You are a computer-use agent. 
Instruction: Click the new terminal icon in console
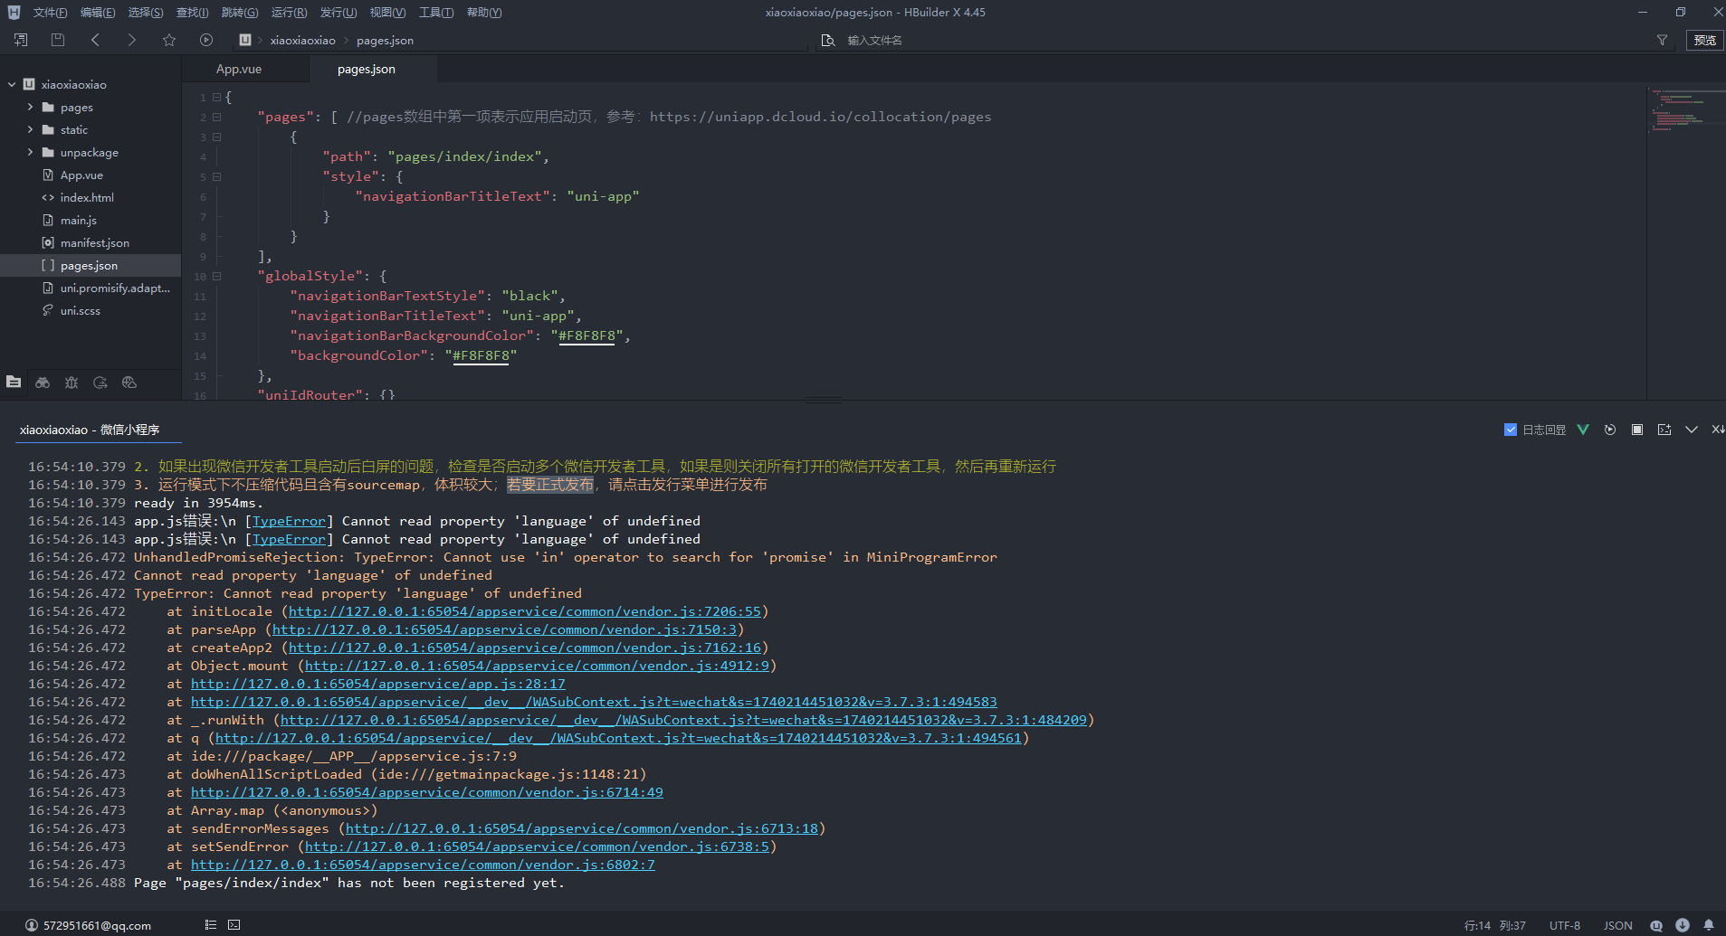(1664, 430)
